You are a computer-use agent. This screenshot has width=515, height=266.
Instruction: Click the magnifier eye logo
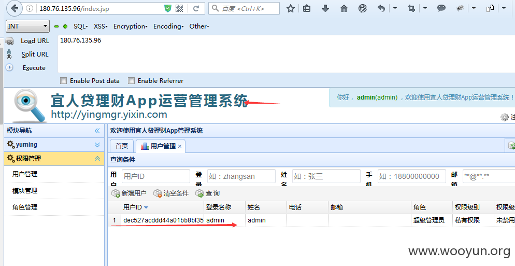29,106
